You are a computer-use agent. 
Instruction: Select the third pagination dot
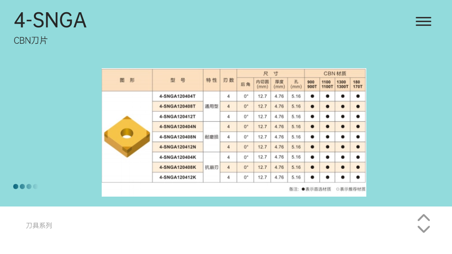coord(29,186)
